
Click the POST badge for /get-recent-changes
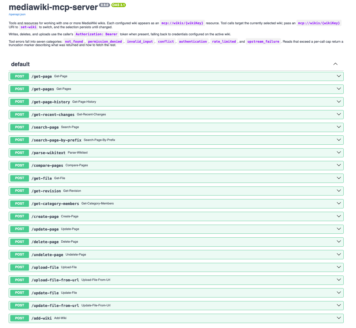[19, 115]
